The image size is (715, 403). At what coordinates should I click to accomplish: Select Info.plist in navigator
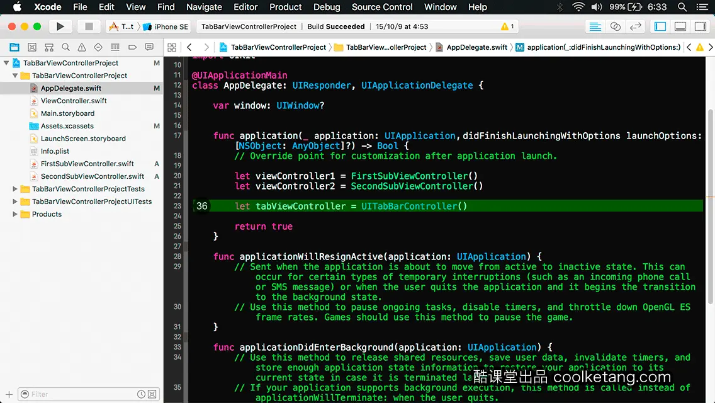(55, 151)
